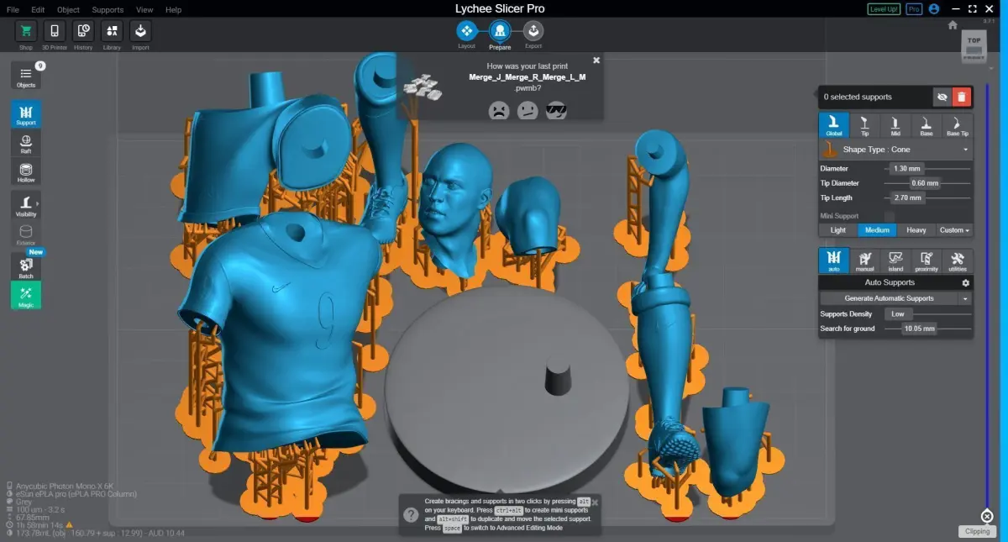
Task: Open the Hollow tool
Action: [26, 172]
